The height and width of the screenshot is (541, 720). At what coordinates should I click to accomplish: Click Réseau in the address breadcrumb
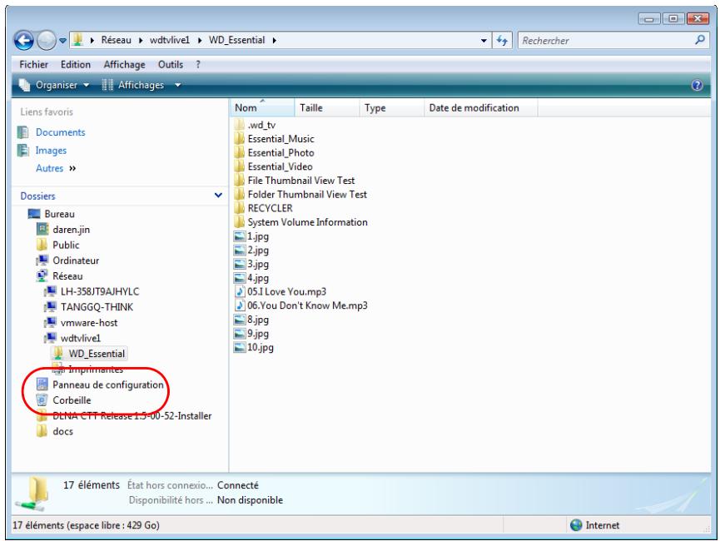point(116,41)
